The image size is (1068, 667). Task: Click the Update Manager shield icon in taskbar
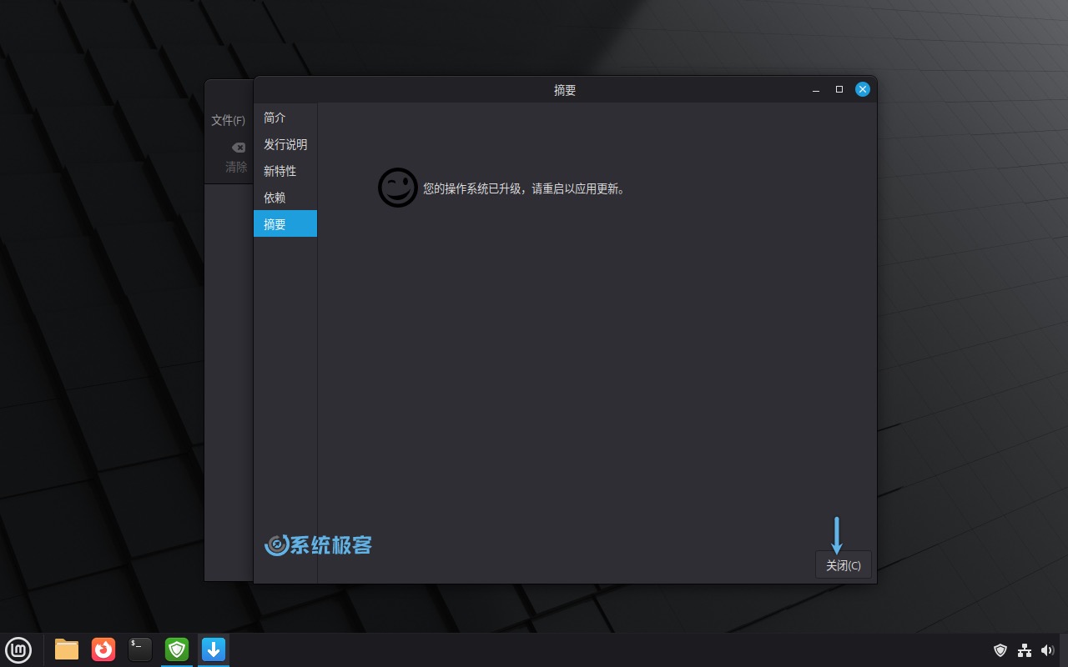176,649
